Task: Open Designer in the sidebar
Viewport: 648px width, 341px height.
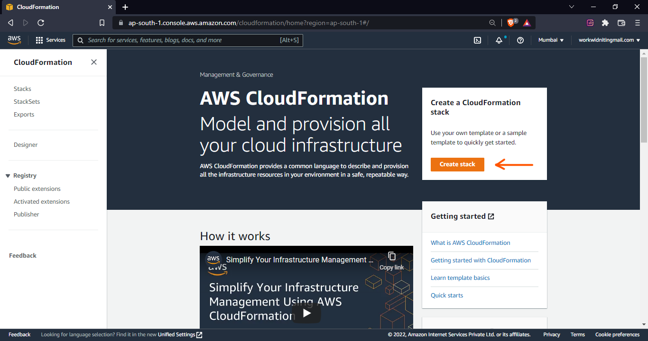Action: pyautogui.click(x=26, y=145)
